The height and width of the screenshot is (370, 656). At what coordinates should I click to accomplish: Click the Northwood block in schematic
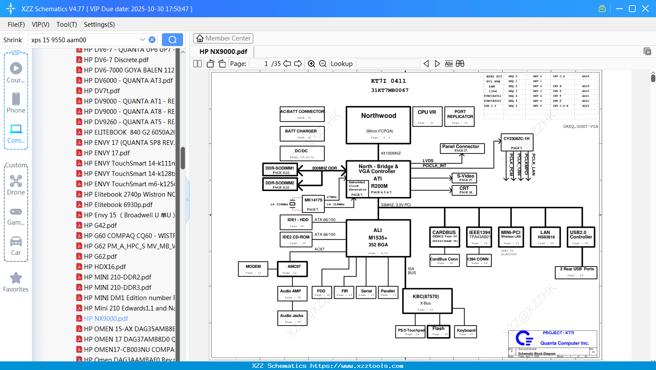click(378, 125)
